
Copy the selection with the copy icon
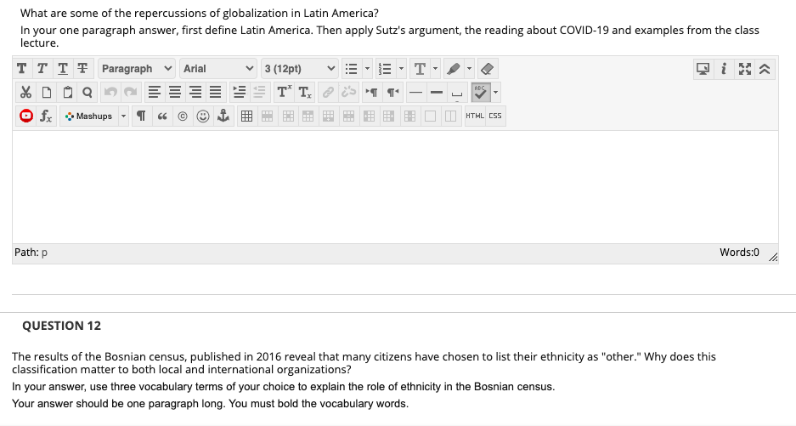click(46, 92)
